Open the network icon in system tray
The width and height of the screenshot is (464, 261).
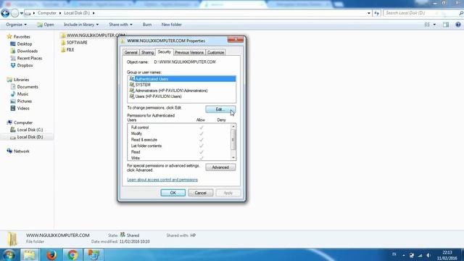(x=420, y=255)
